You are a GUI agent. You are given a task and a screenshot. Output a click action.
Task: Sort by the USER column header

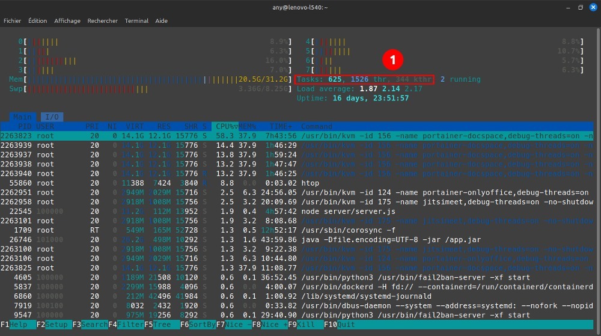[x=45, y=126]
